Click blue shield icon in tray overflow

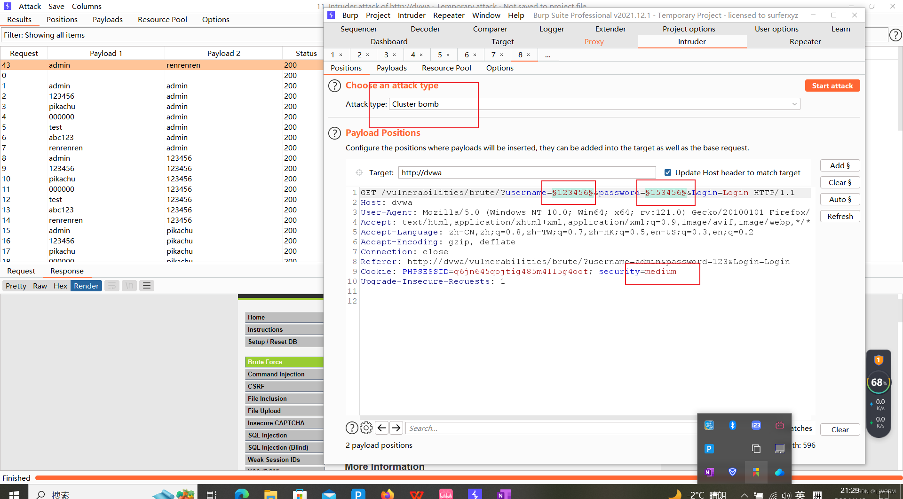(x=732, y=472)
